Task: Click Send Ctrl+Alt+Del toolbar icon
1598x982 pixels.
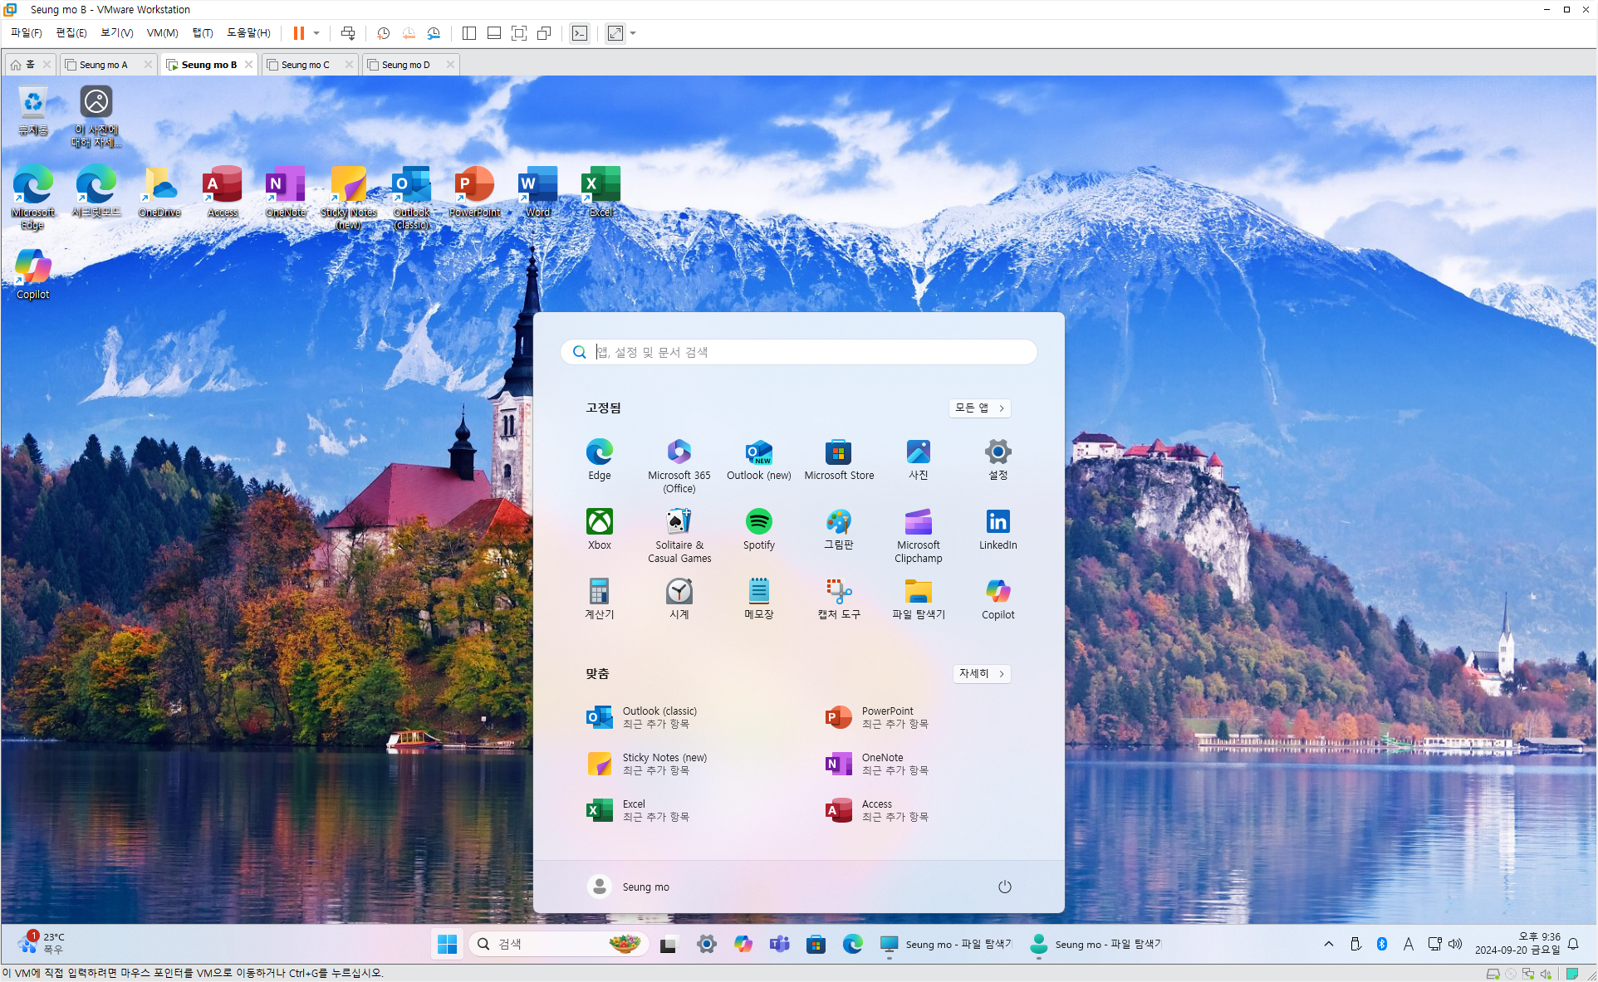Action: tap(348, 33)
